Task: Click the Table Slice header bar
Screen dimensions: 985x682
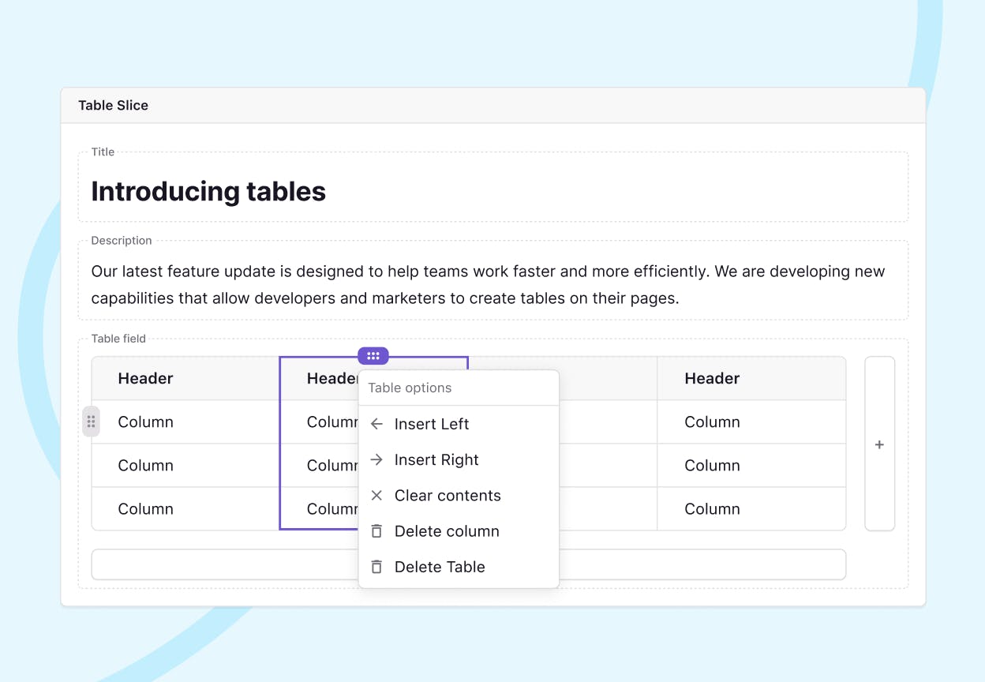Action: tap(492, 106)
